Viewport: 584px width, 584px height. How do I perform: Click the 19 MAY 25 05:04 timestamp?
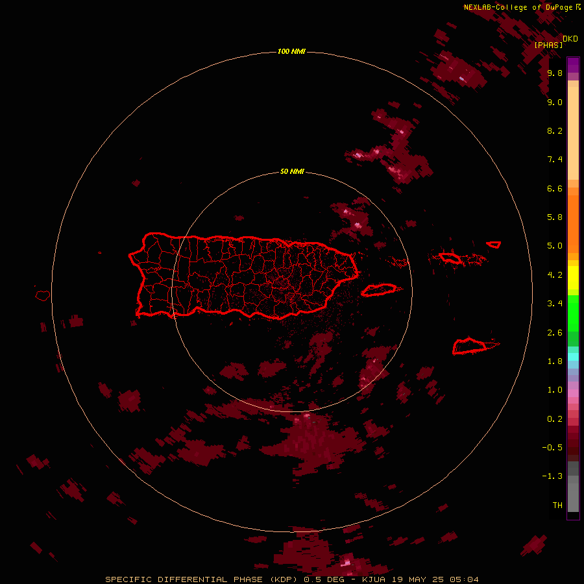(x=435, y=579)
